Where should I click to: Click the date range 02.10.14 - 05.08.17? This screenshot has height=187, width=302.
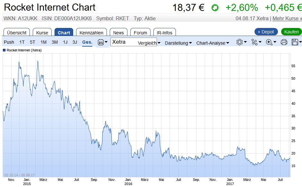tap(20, 175)
